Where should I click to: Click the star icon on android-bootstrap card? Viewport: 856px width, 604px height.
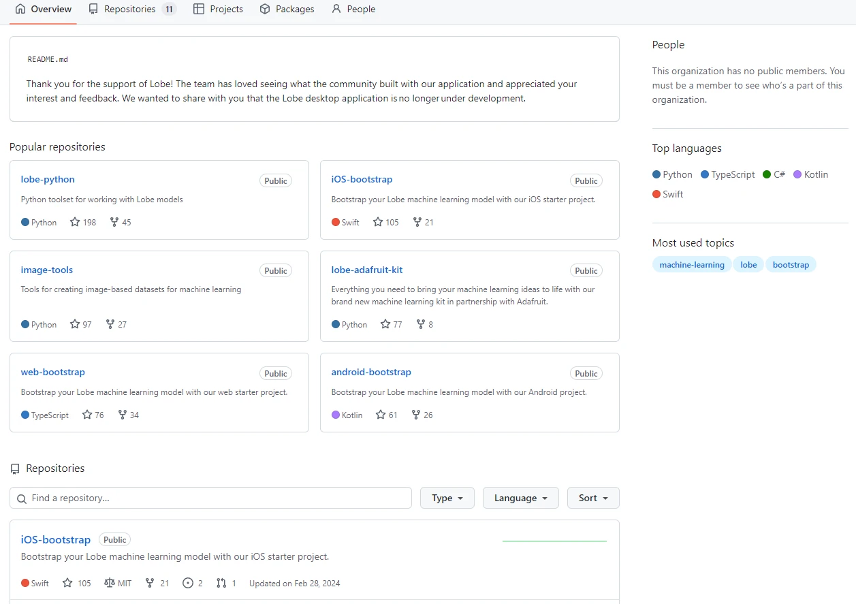pos(381,415)
